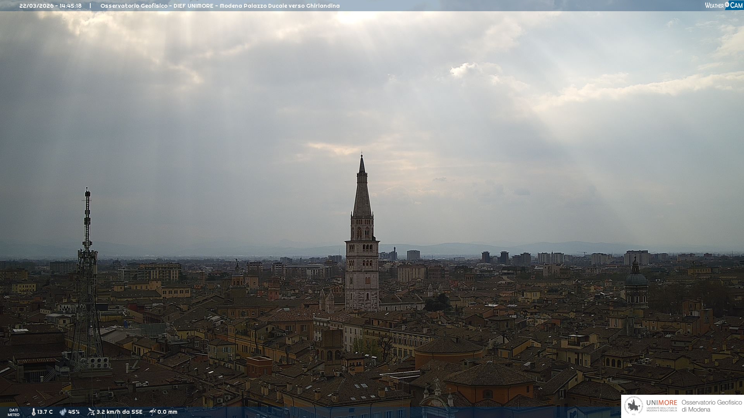Viewport: 744px width, 418px height.
Task: Click the 45% humidity value
Action: (x=74, y=412)
